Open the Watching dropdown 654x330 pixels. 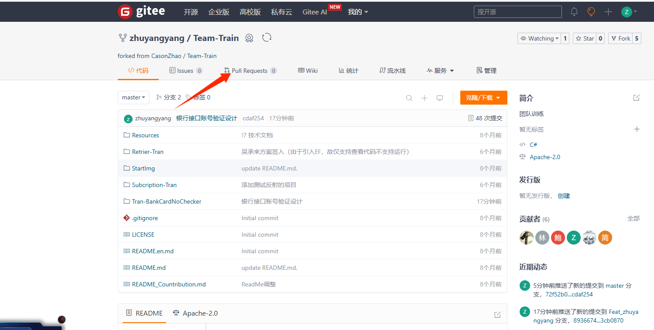[540, 38]
